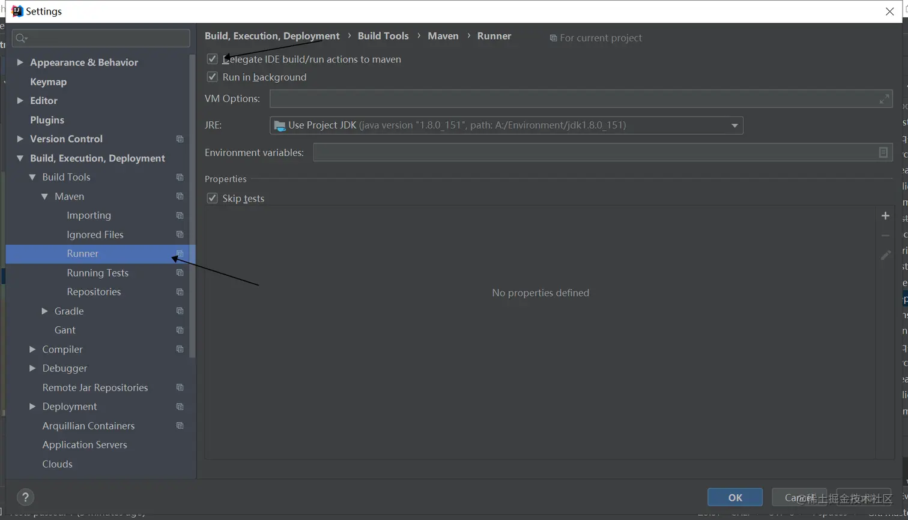
Task: Click project-level icon next to Build Tools
Action: 180,178
